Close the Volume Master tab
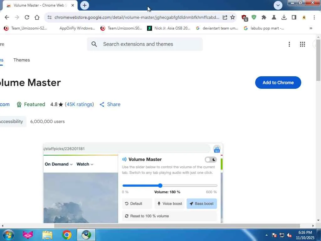 coord(73,5)
